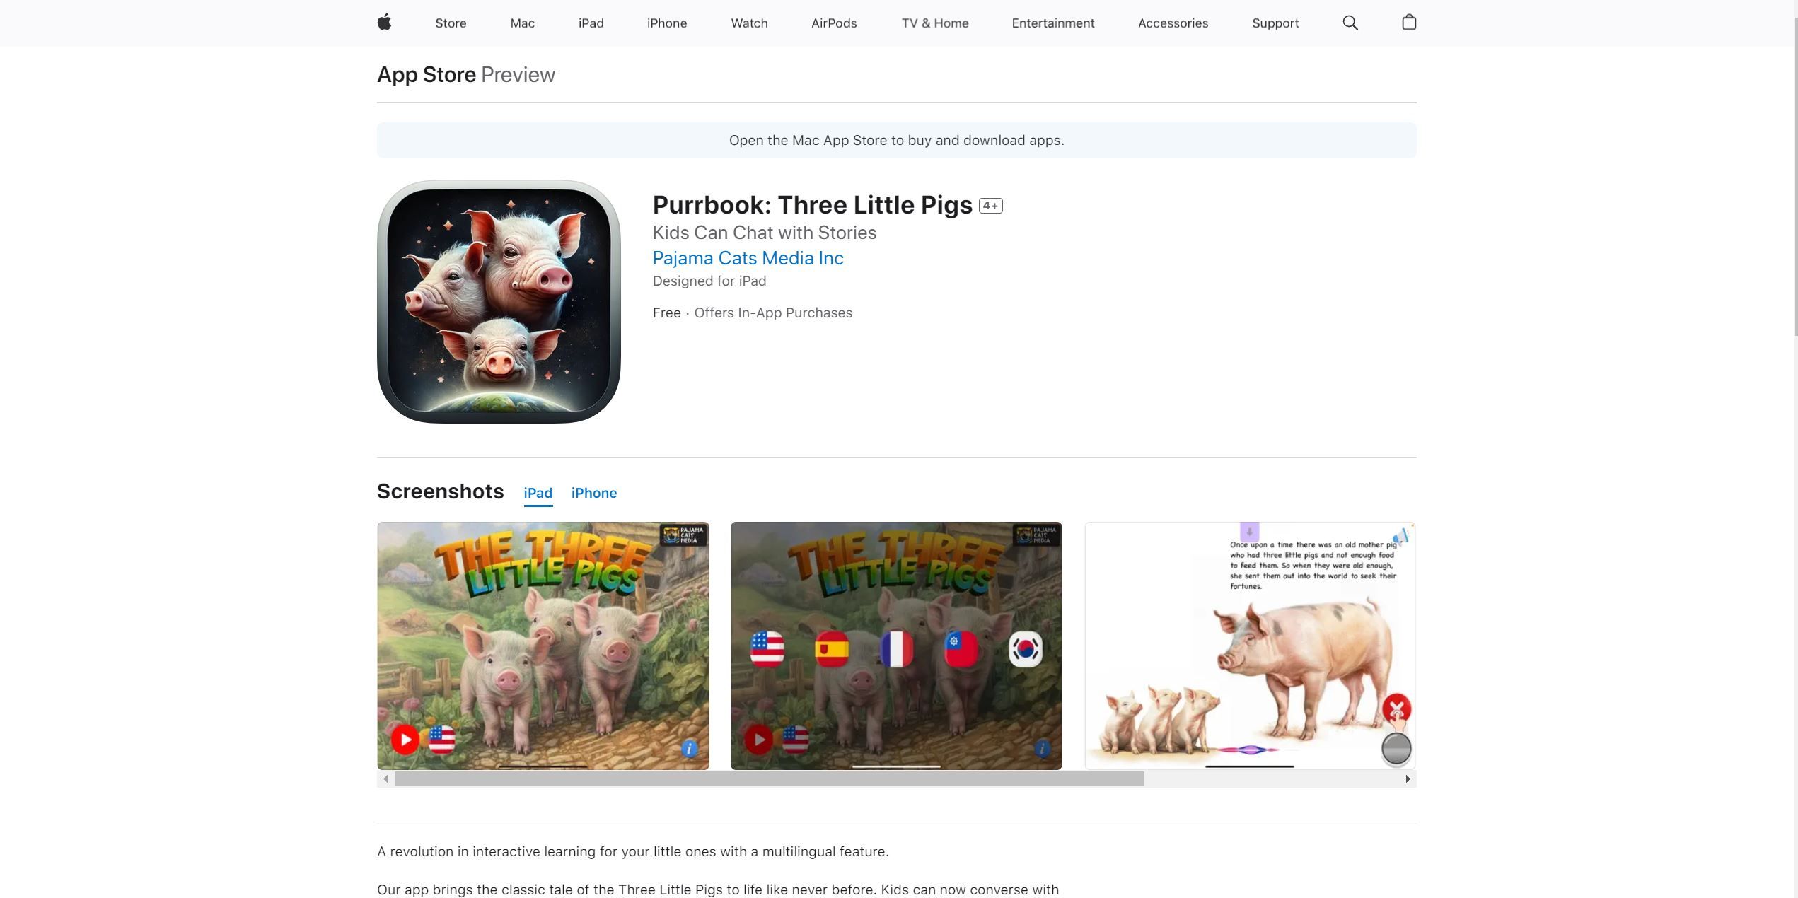Screen dimensions: 1798x898
Task: Select the Taiwan flag language icon
Action: coord(961,648)
